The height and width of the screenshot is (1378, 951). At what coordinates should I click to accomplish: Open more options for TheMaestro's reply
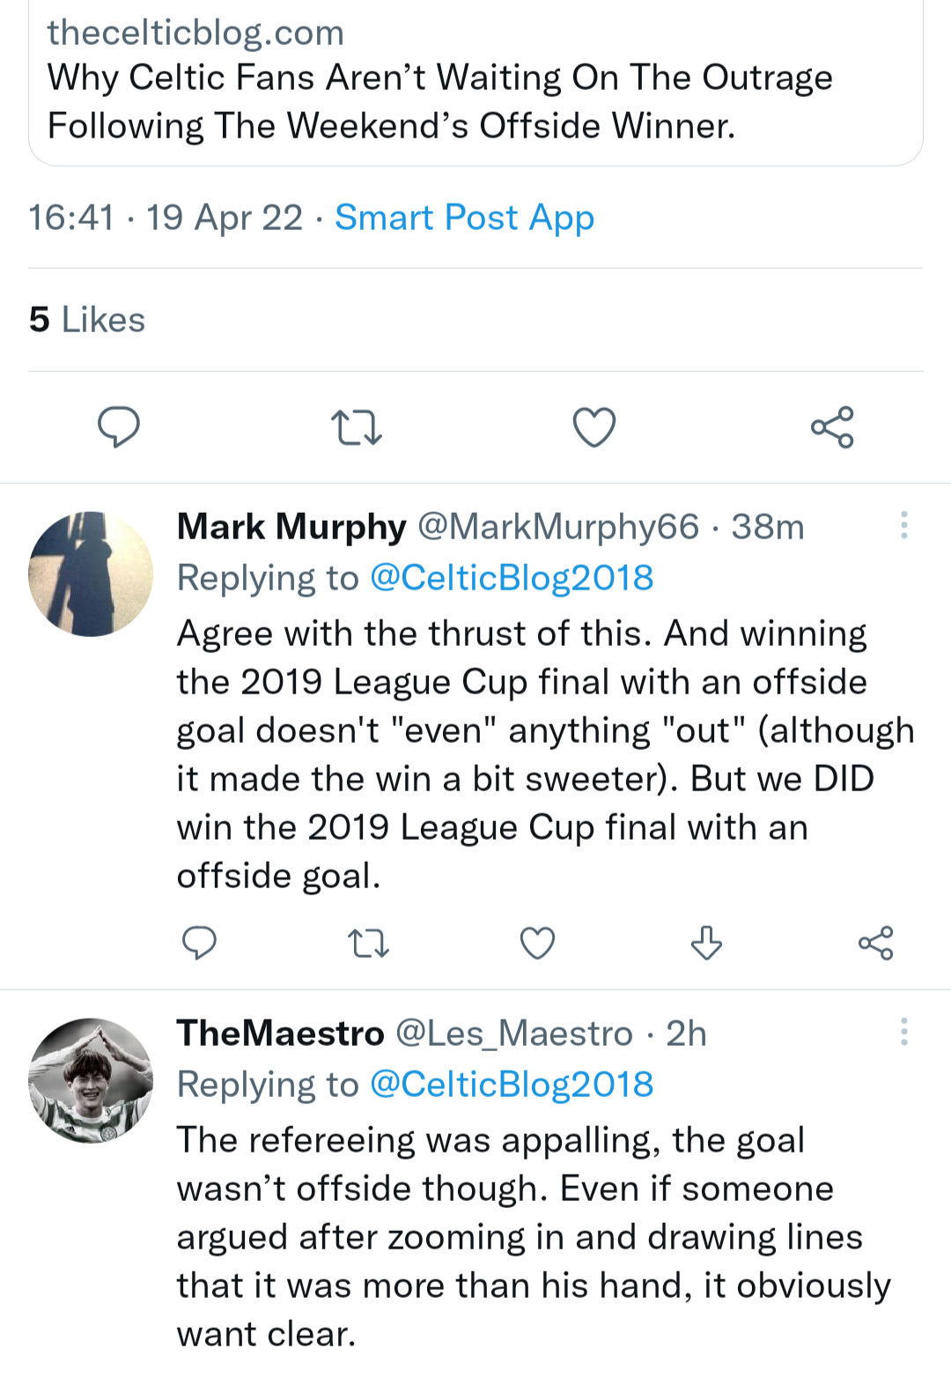click(x=903, y=1032)
